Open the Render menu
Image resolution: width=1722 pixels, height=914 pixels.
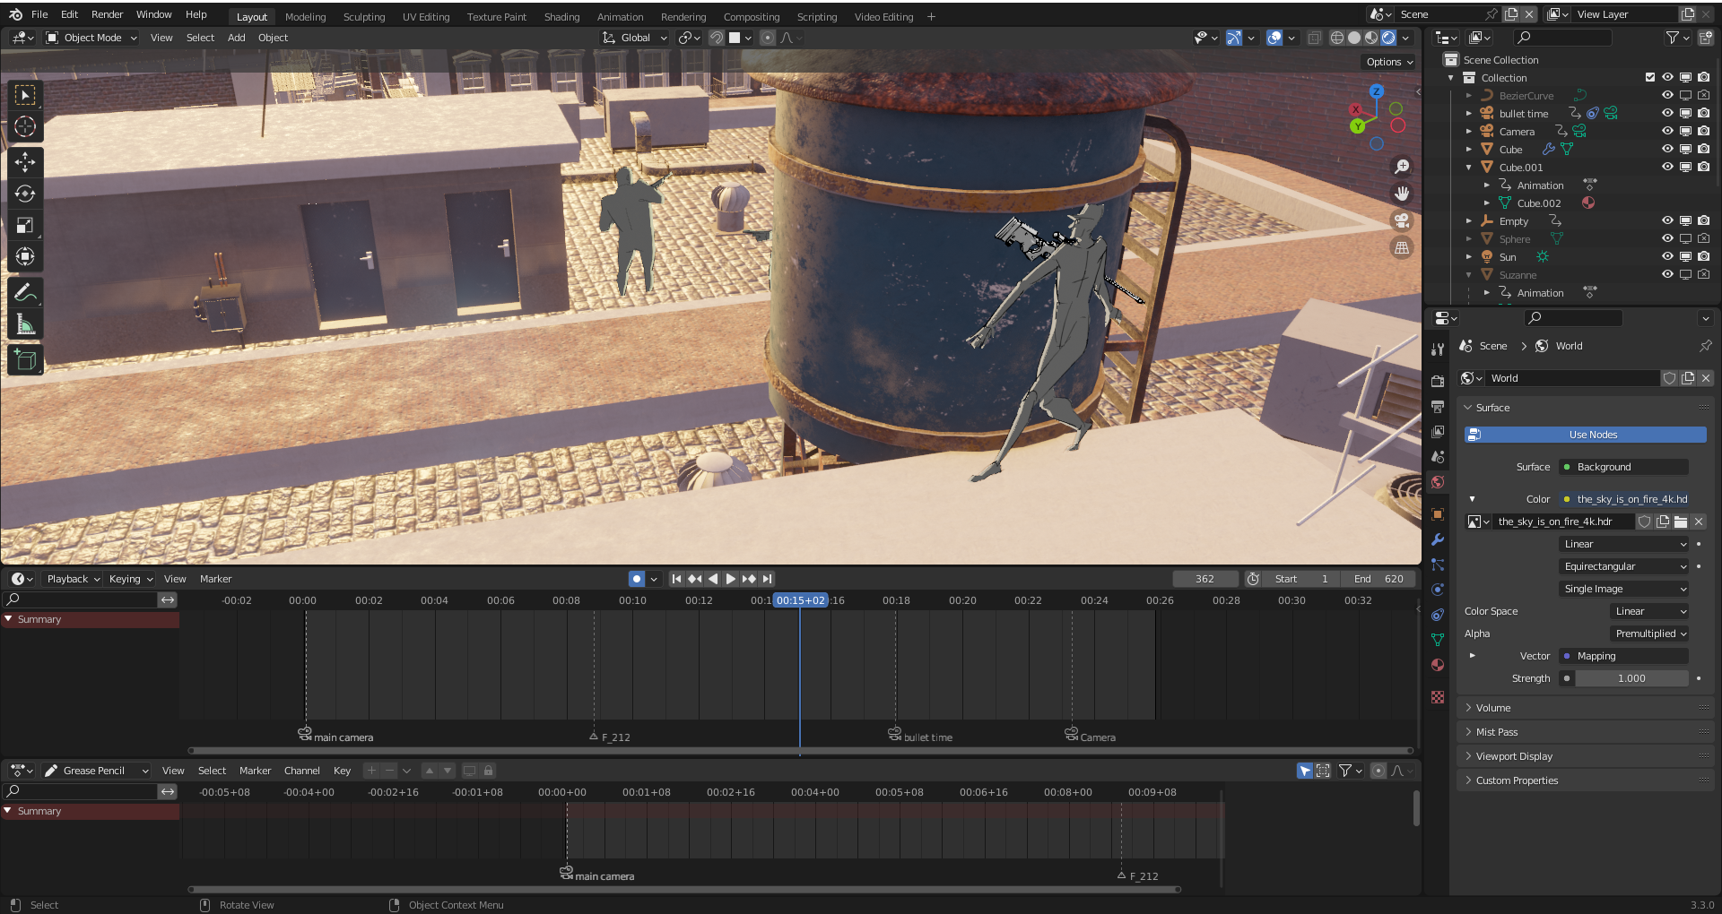pyautogui.click(x=107, y=14)
